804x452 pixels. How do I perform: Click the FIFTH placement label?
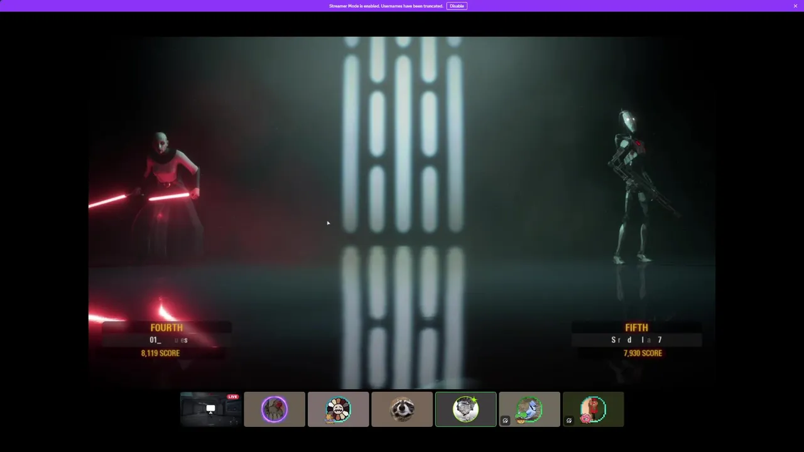pos(636,328)
